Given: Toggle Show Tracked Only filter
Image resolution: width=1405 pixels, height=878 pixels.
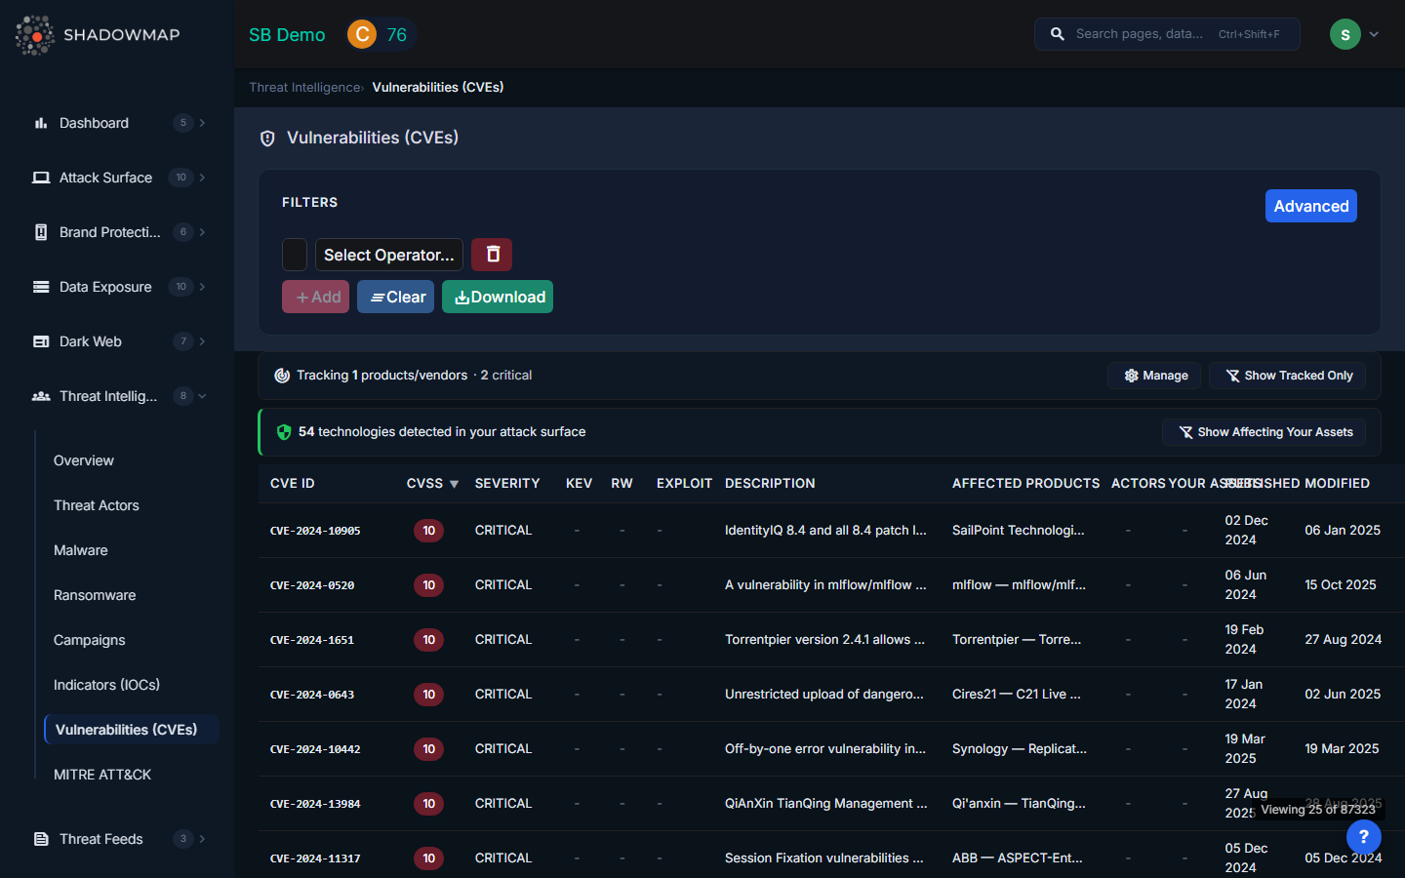Looking at the screenshot, I should pos(1287,376).
